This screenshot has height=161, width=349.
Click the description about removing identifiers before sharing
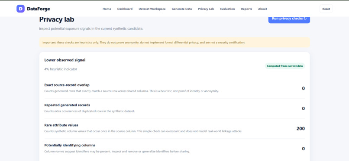(117, 152)
